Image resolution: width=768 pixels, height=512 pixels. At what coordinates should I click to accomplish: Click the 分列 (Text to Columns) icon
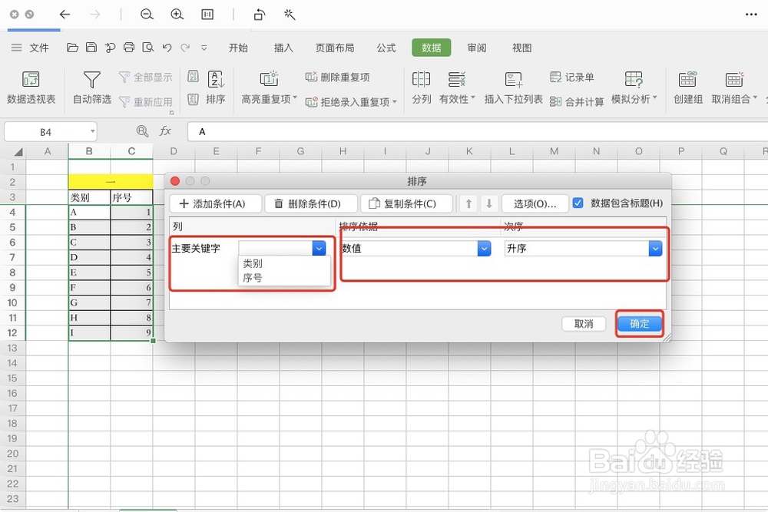coord(421,86)
